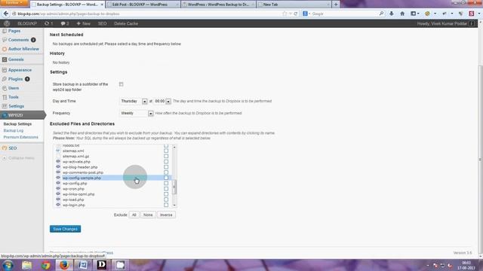Open Comments in the WordPress sidebar
483x271 pixels.
[18, 40]
